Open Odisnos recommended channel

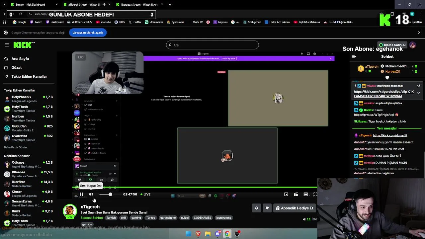point(28,164)
